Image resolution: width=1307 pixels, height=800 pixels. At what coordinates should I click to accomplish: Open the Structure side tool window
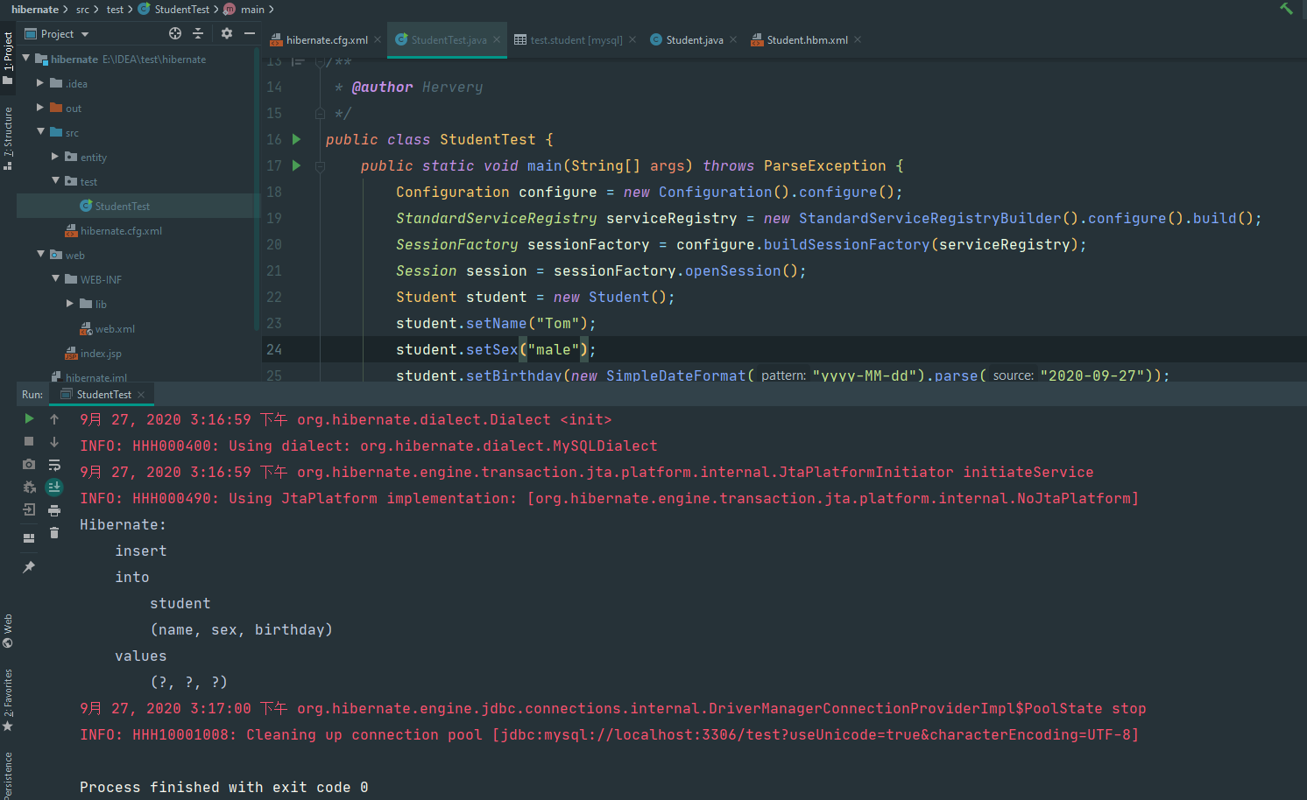pyautogui.click(x=8, y=137)
